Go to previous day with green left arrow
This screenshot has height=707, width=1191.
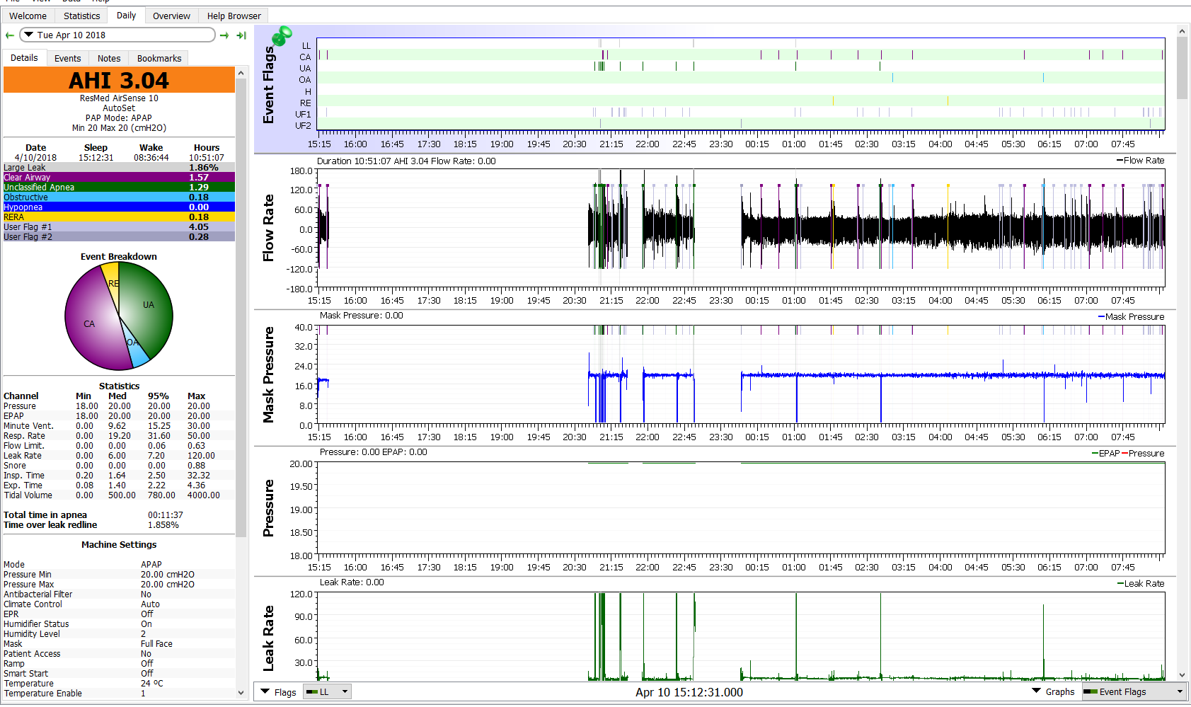[x=9, y=35]
